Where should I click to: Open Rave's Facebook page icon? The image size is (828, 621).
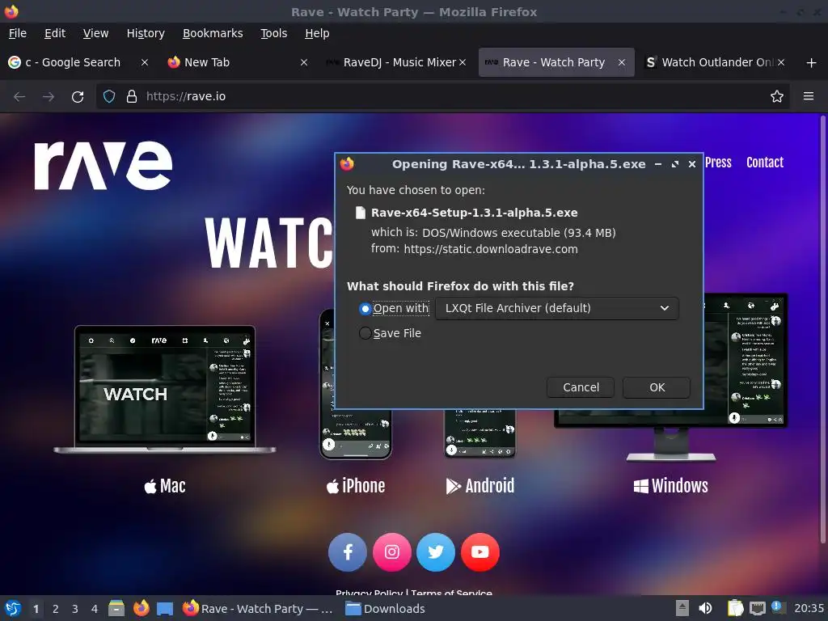pos(348,552)
